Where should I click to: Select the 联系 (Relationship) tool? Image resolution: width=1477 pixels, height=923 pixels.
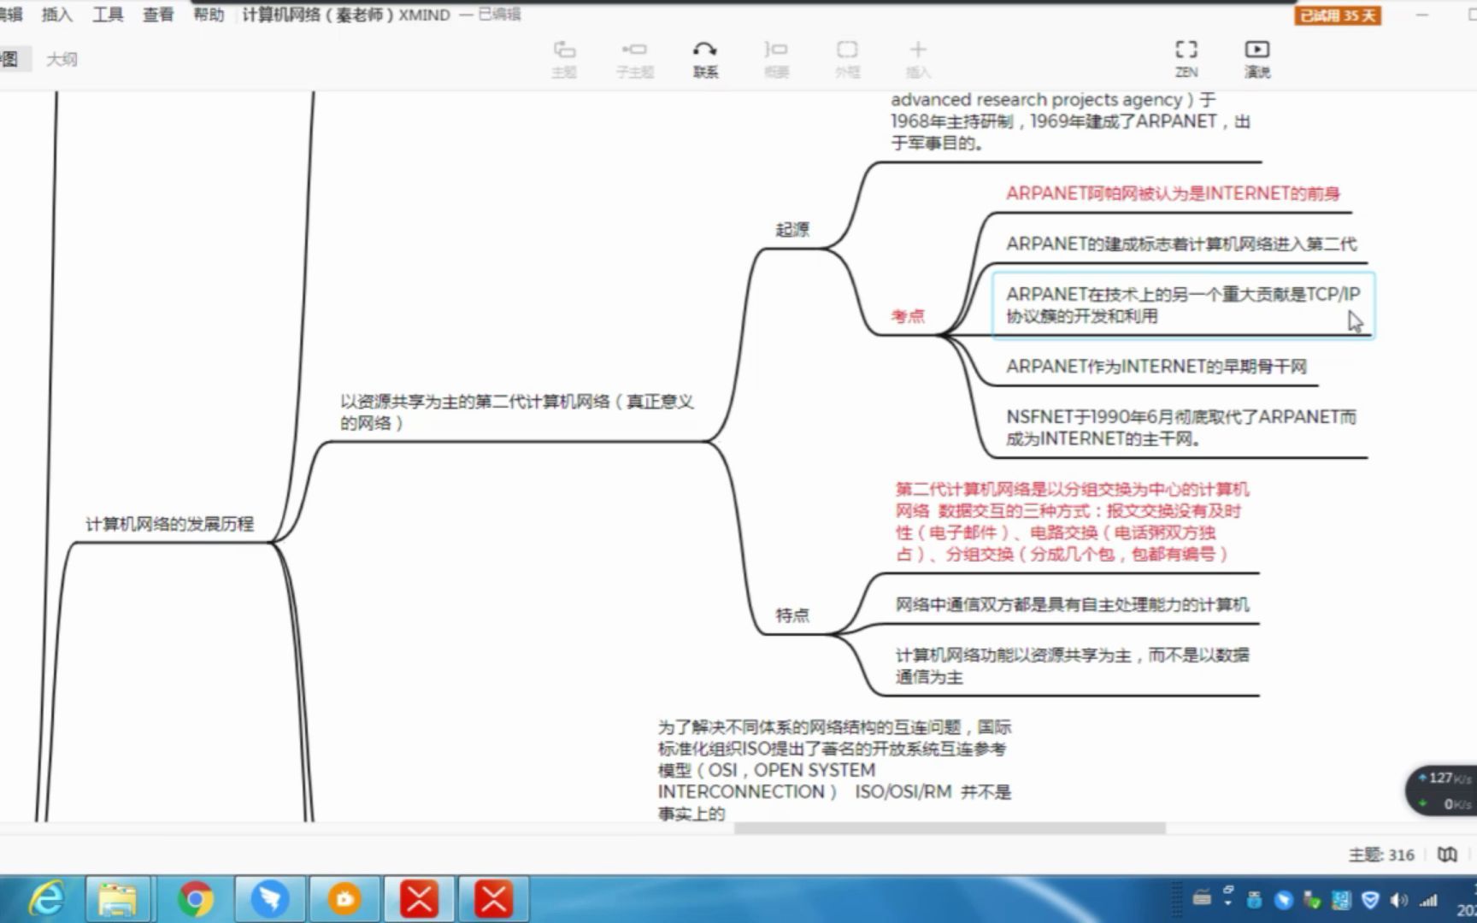pyautogui.click(x=705, y=58)
